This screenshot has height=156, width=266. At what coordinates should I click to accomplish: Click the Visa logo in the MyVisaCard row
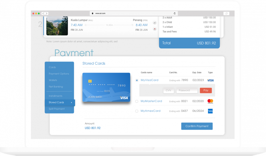click(210, 80)
